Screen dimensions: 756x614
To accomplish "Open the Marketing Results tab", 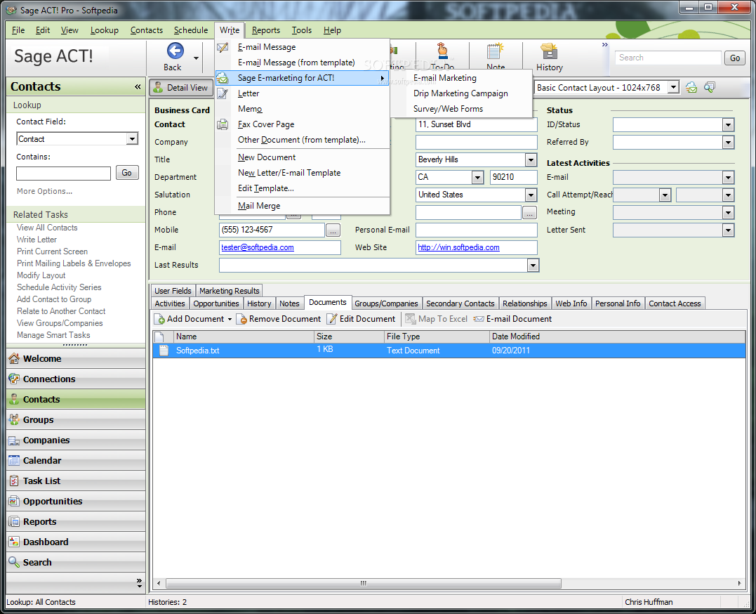I will click(229, 291).
